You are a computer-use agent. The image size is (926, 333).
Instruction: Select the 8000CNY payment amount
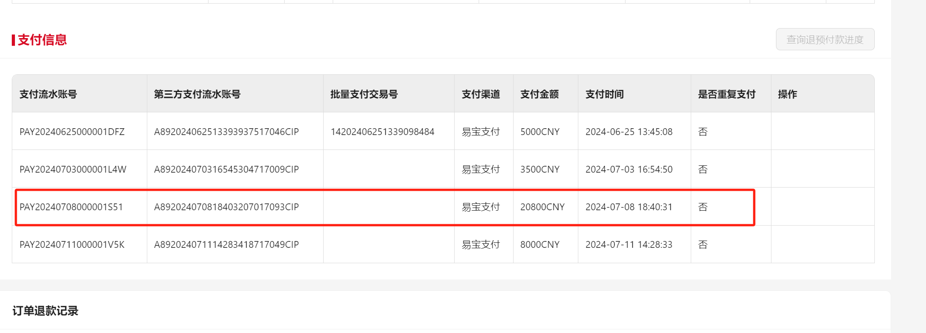(540, 245)
